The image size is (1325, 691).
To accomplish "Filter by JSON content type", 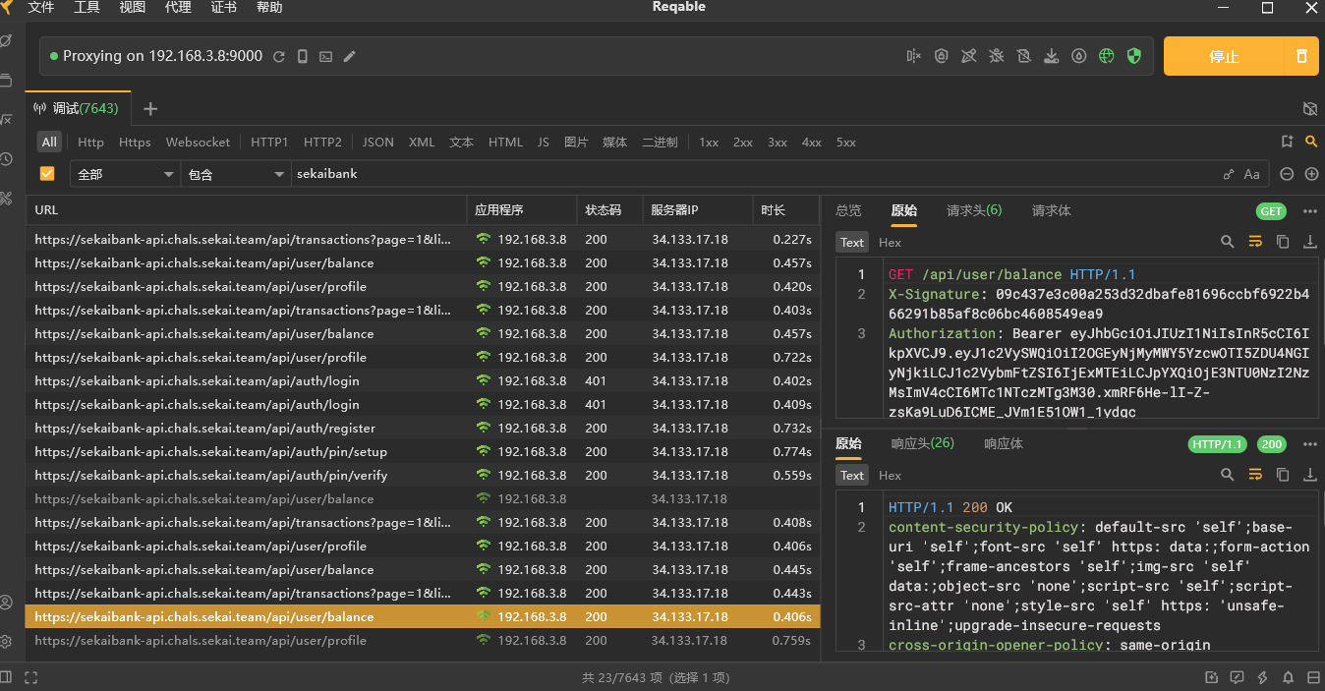I will (x=378, y=143).
